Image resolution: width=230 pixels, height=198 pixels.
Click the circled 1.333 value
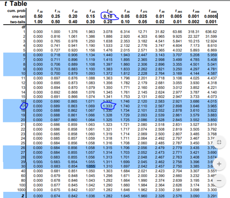tap(108, 106)
